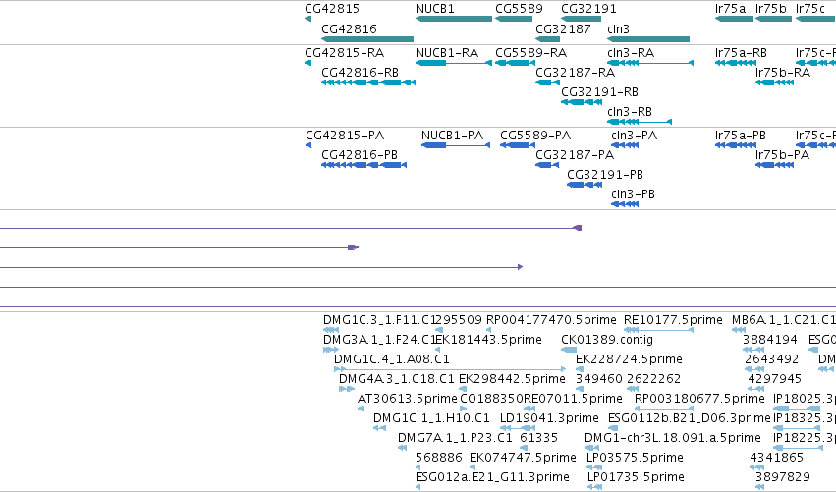
Task: Select the third purple feature's right-pointing arrowhead
Action: 521,267
